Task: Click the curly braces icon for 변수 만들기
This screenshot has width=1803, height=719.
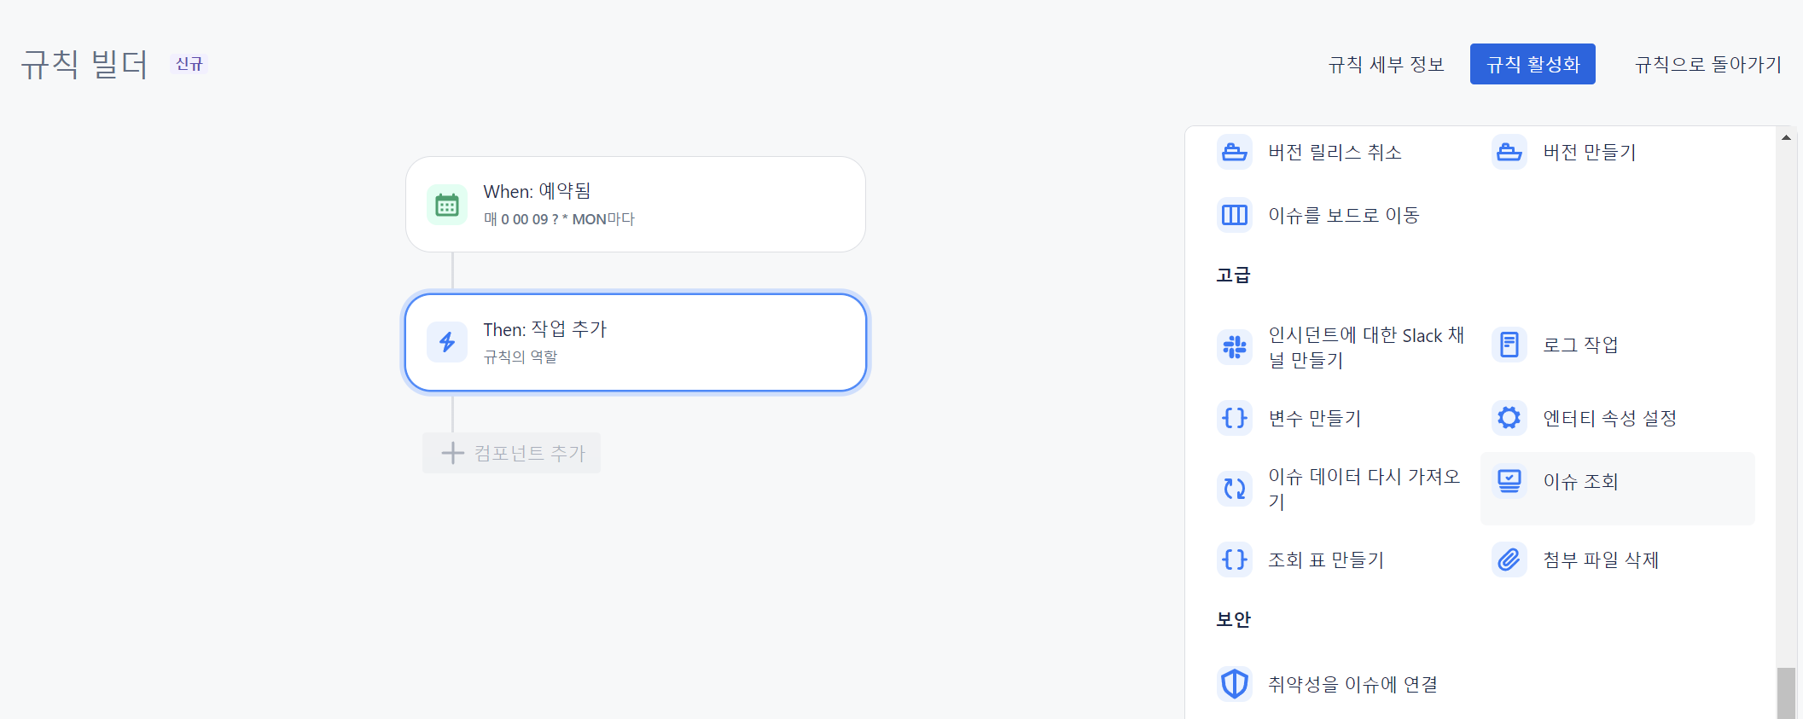Action: tap(1234, 418)
